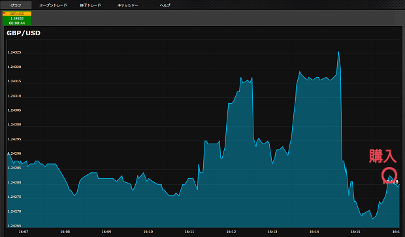
Task: Select the 16:14 time axis label
Action: pyautogui.click(x=314, y=232)
